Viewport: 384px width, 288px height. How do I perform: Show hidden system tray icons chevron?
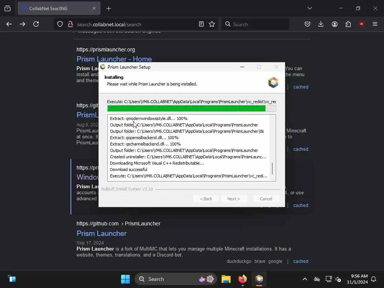click(x=304, y=279)
